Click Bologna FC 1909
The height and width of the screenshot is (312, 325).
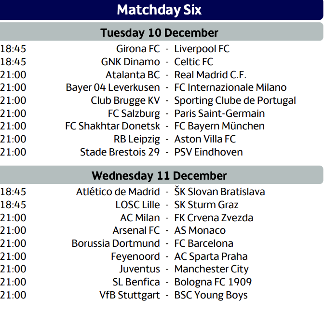[213, 282]
